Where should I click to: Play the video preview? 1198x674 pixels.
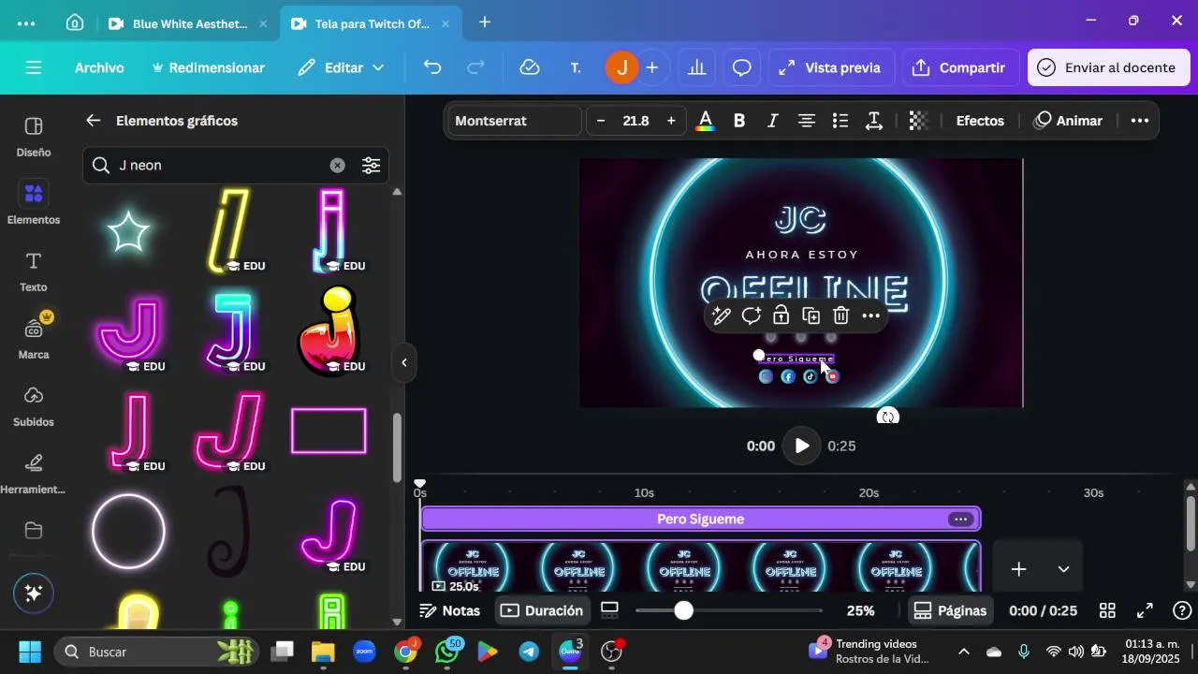pyautogui.click(x=801, y=446)
